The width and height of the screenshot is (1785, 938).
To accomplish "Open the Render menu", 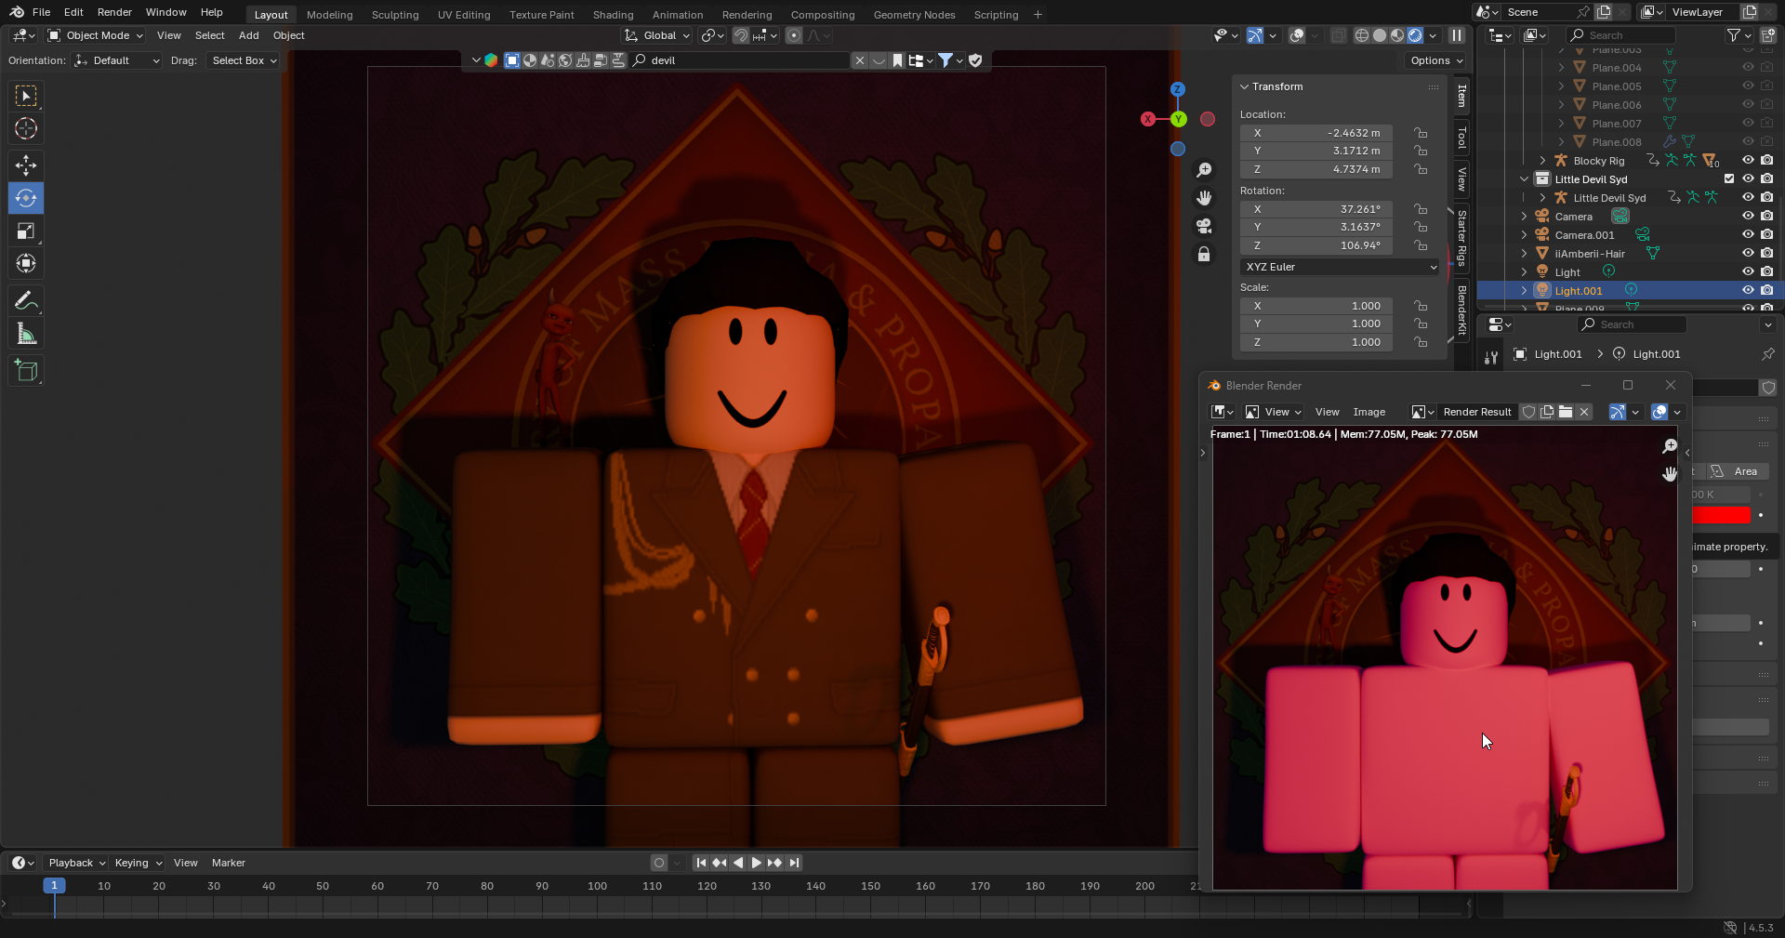I will [x=114, y=12].
